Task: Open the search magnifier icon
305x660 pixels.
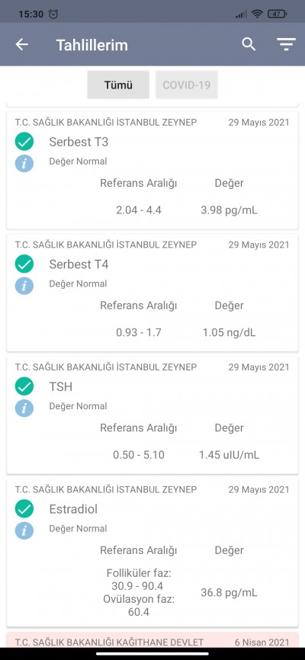Action: pyautogui.click(x=249, y=44)
